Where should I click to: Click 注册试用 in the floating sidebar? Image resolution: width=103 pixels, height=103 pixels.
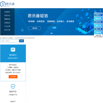98,33
